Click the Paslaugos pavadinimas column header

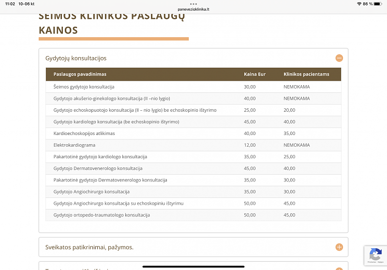point(80,74)
